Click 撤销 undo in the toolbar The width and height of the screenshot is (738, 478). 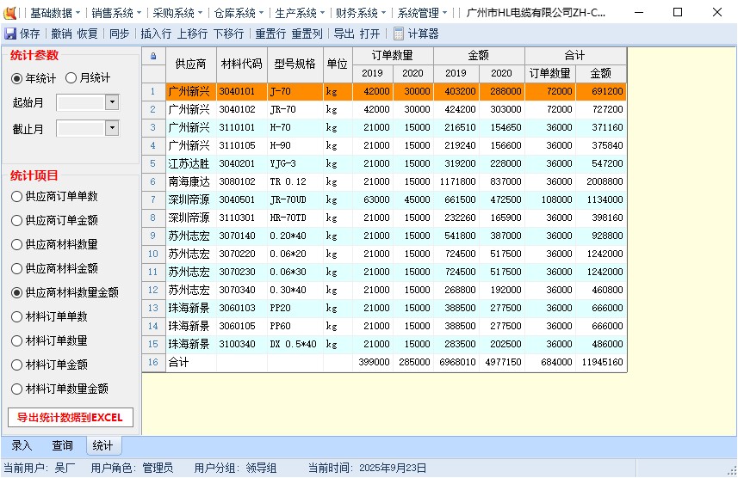[61, 34]
